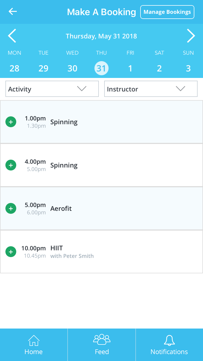Select highlighted Thursday 31 date
The height and width of the screenshot is (361, 203).
(x=101, y=68)
